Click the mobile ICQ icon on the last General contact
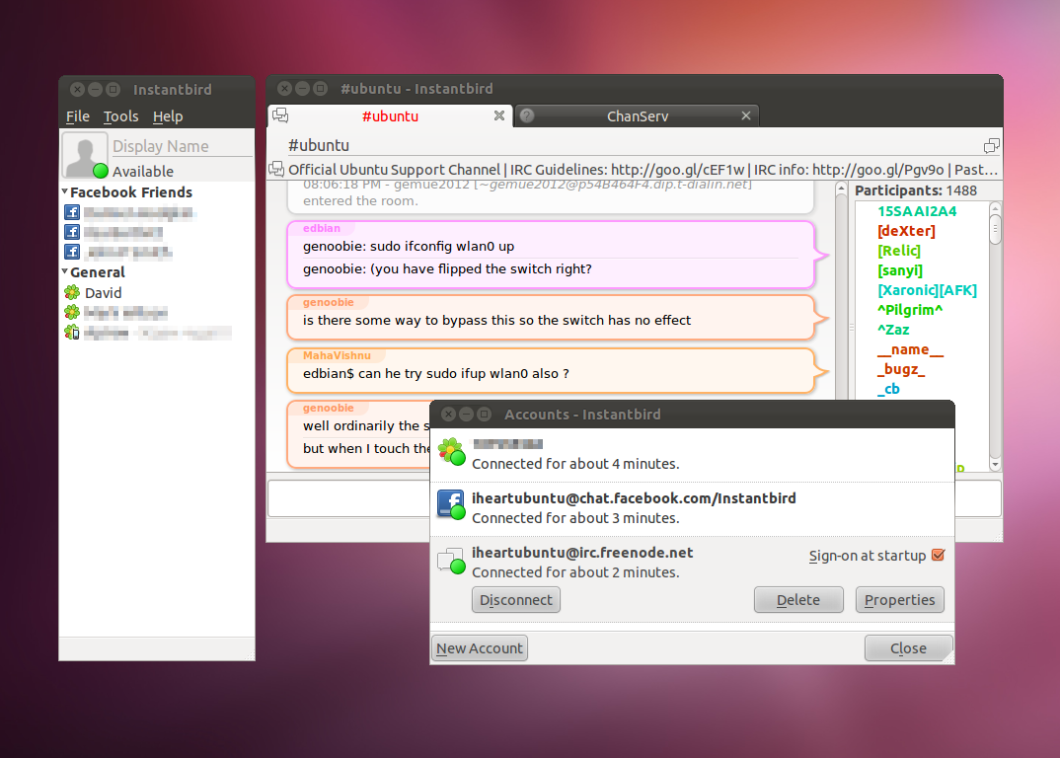Screen dimensions: 1060x758 click(x=72, y=332)
